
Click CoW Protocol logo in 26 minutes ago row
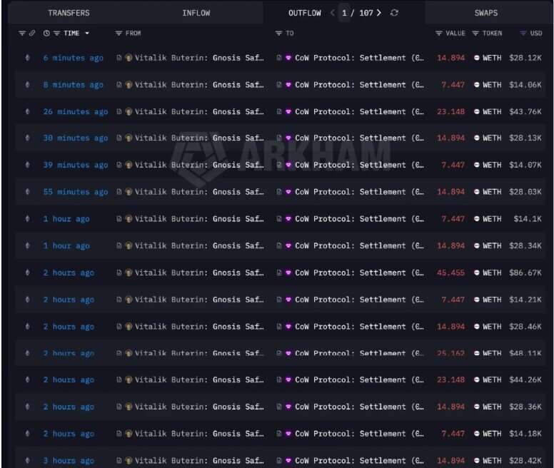coord(288,112)
